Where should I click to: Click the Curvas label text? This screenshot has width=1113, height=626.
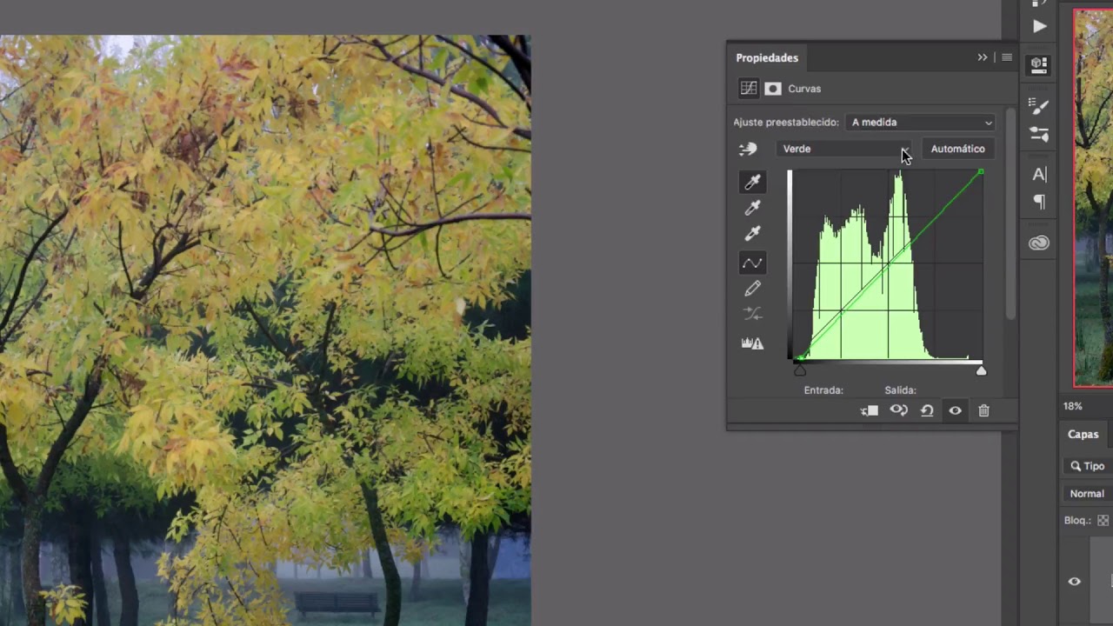click(x=804, y=89)
